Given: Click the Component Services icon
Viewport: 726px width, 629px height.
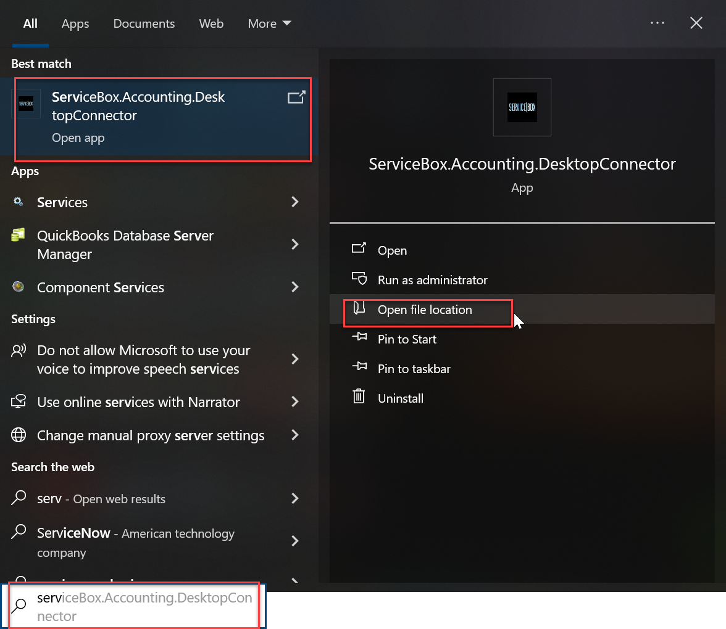Looking at the screenshot, I should click(18, 287).
